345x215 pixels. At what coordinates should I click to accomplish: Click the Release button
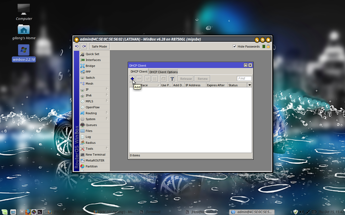click(x=186, y=79)
